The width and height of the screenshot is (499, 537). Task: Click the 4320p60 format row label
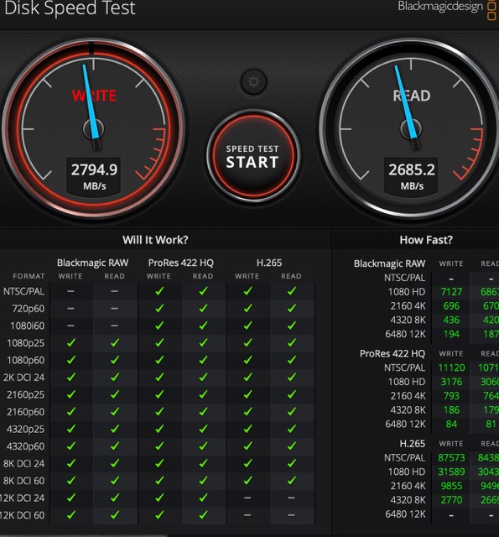[x=25, y=446]
